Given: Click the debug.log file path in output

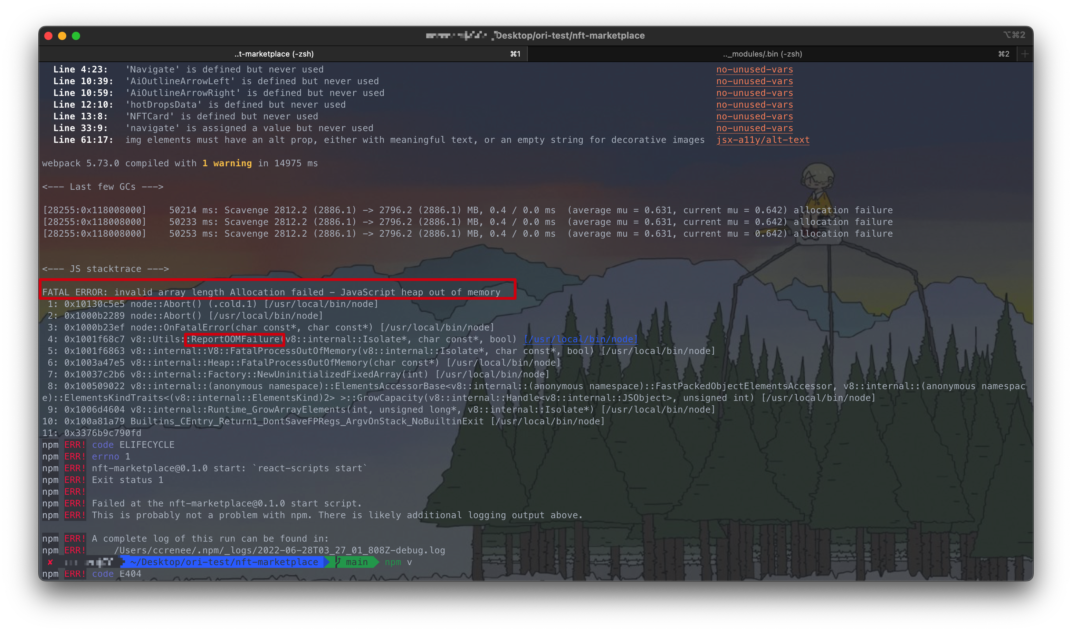Looking at the screenshot, I should pyautogui.click(x=279, y=550).
